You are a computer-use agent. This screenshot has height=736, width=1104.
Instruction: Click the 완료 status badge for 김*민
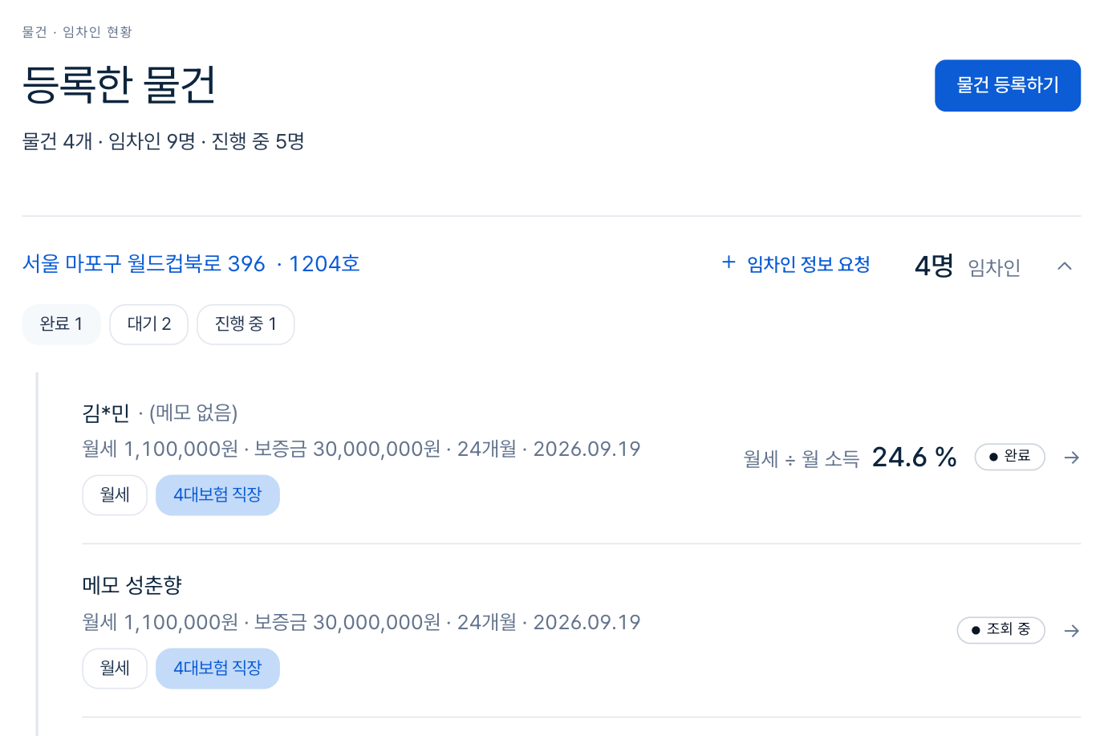(1009, 457)
